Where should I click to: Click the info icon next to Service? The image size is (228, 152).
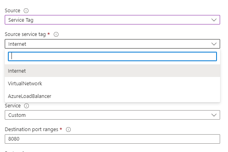[26, 106]
